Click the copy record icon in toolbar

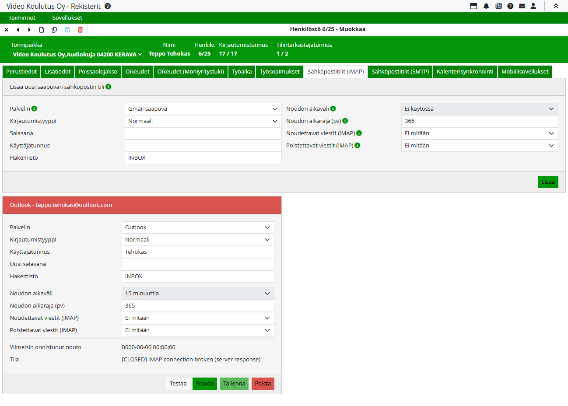(54, 30)
